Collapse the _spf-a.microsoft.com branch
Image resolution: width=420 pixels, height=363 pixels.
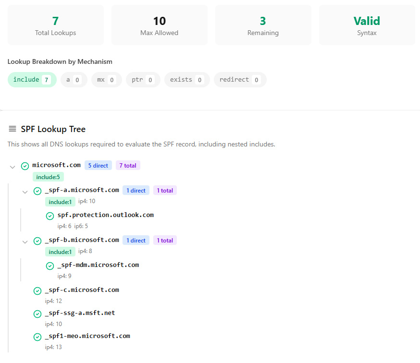(x=25, y=192)
